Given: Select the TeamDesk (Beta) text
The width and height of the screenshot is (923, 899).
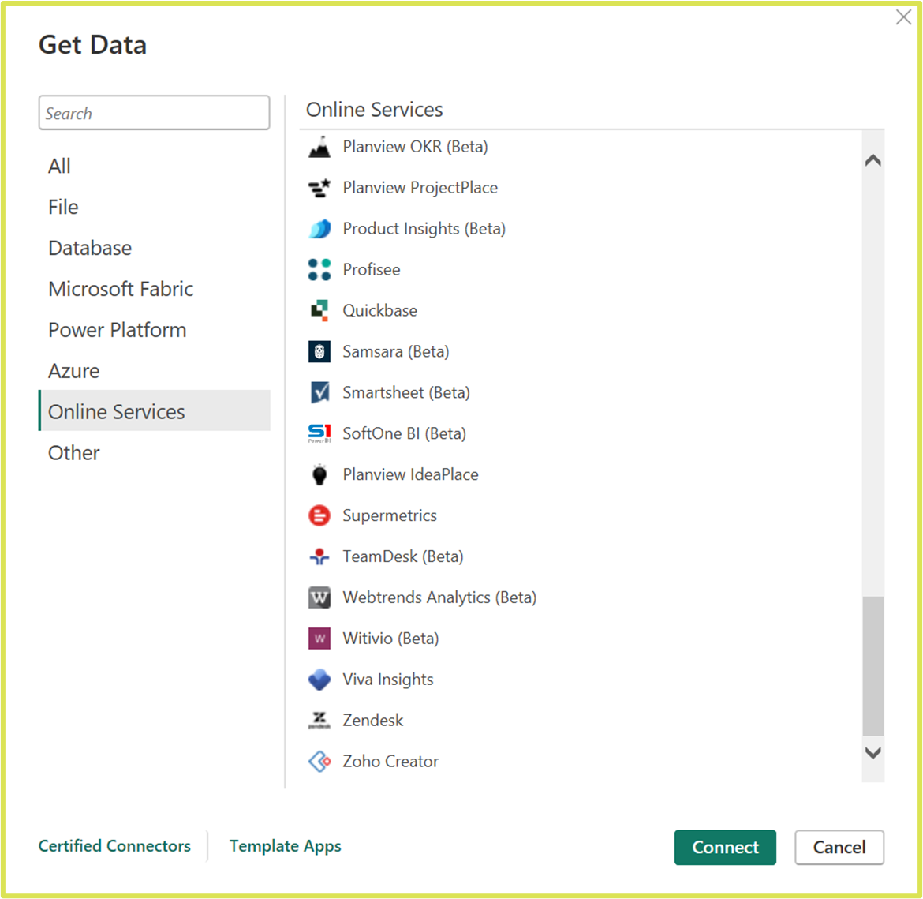Looking at the screenshot, I should (403, 556).
